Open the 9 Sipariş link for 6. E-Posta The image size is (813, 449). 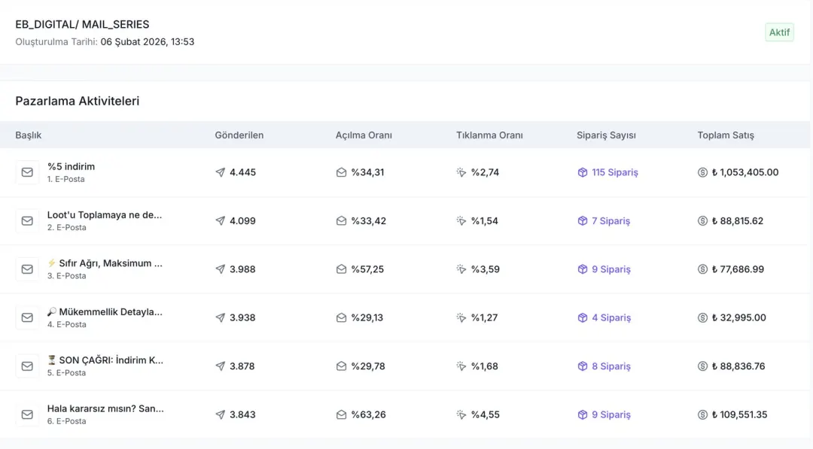[611, 415]
